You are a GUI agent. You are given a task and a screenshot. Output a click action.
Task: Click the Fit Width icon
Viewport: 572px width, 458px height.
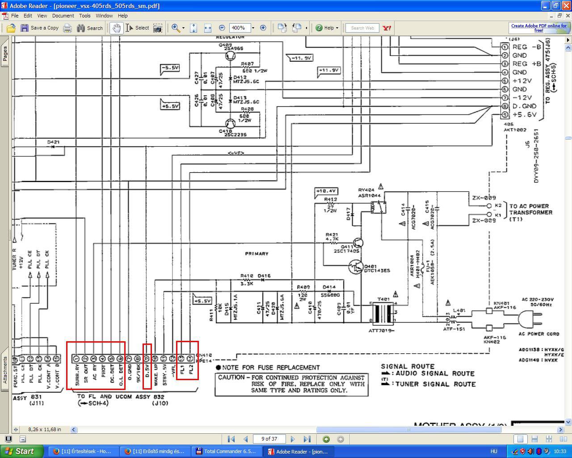click(207, 28)
